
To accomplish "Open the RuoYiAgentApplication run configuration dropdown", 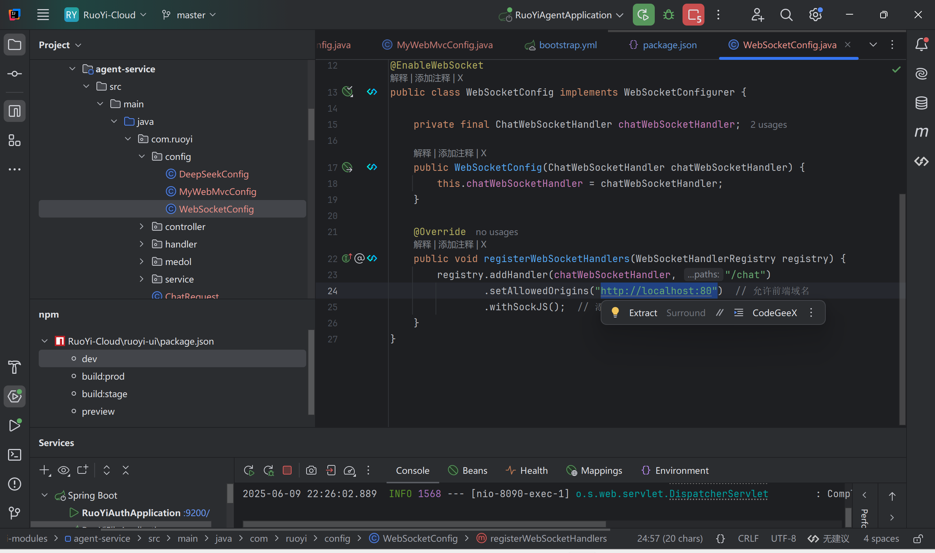I will click(x=563, y=15).
